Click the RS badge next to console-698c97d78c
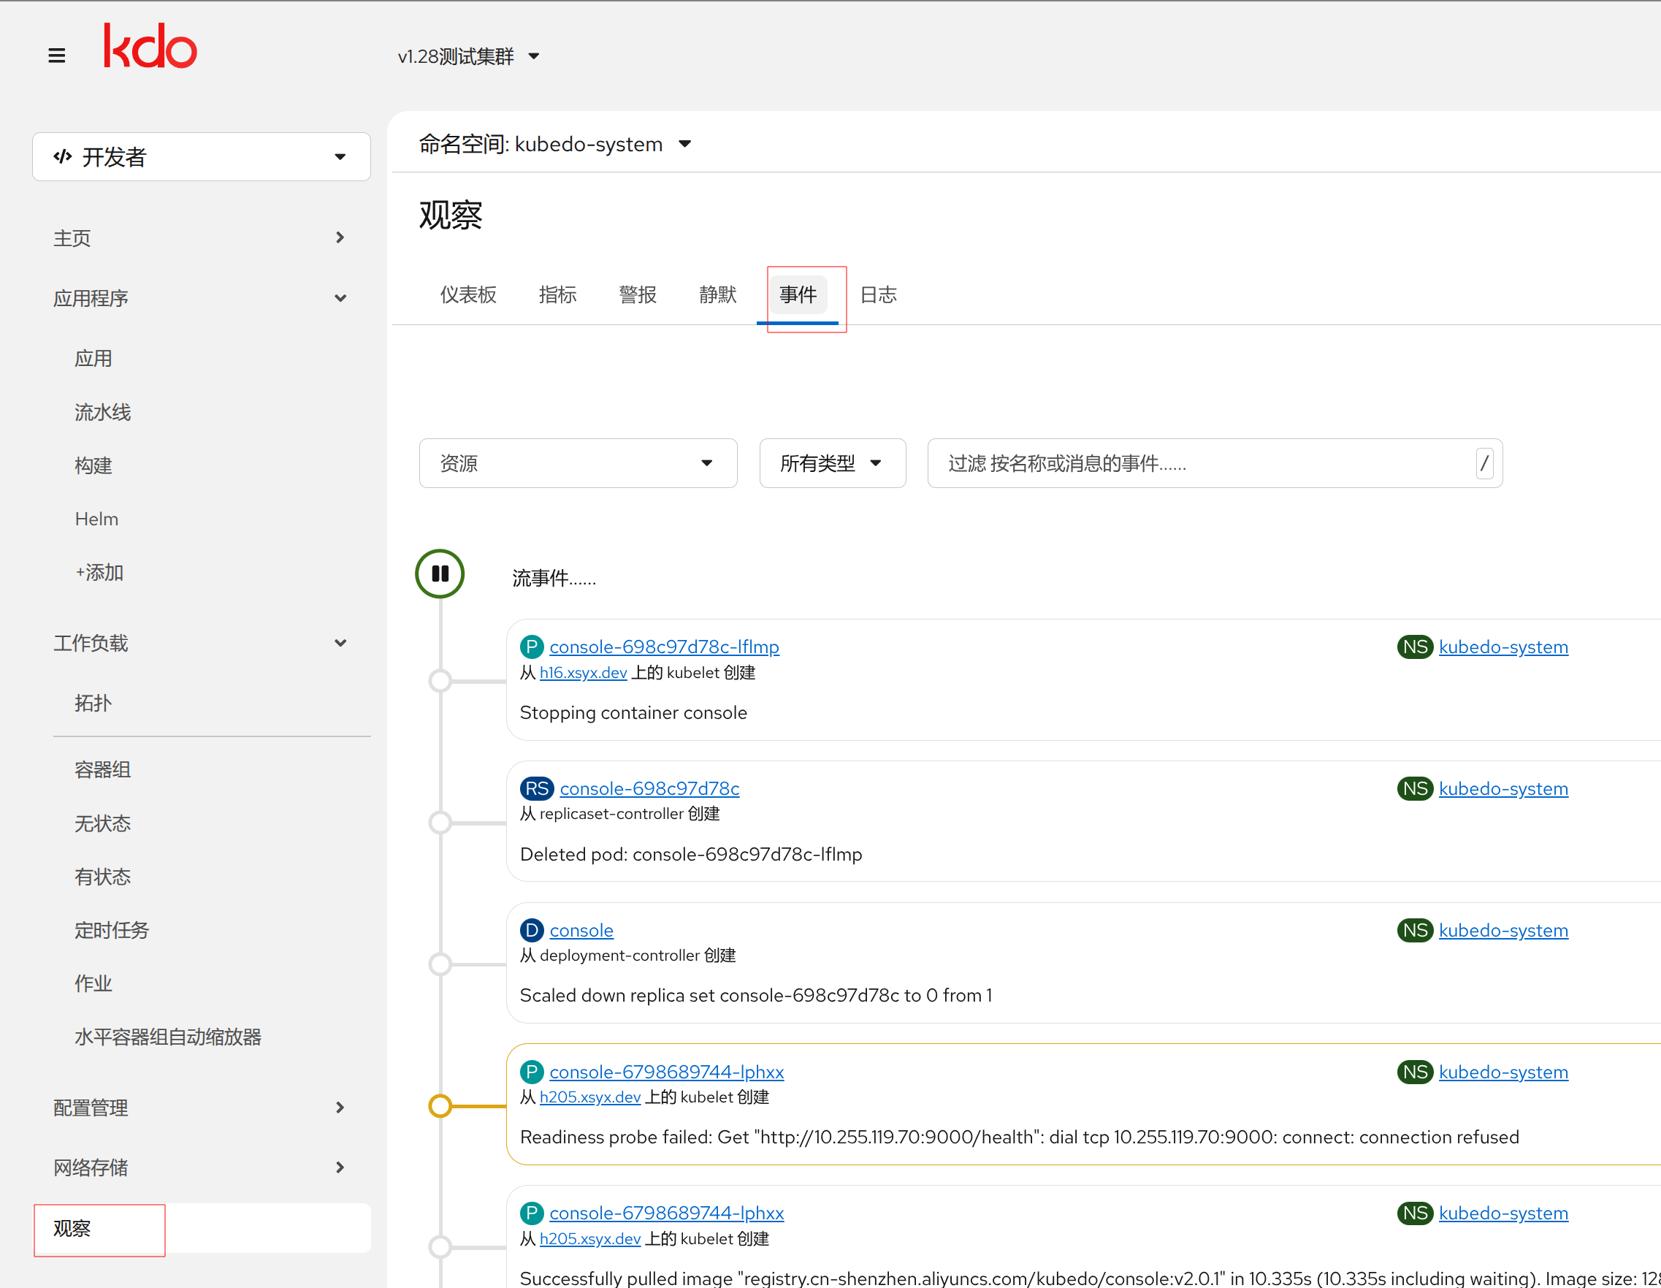The height and width of the screenshot is (1288, 1661). [537, 788]
